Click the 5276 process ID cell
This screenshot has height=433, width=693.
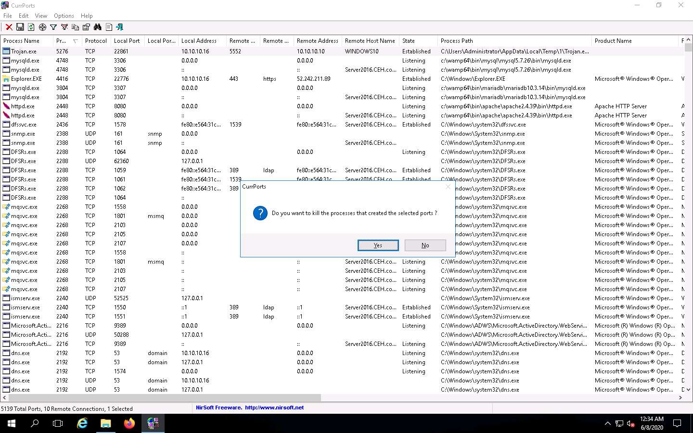(62, 51)
